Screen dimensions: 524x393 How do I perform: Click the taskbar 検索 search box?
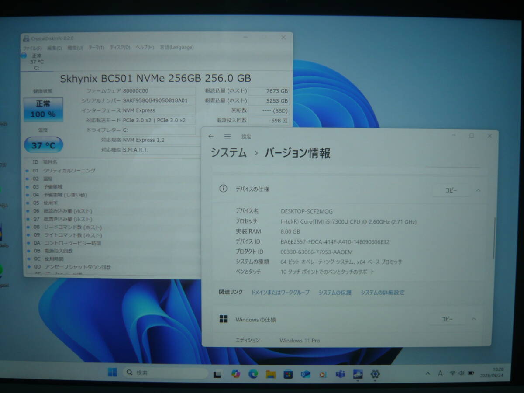click(x=165, y=373)
